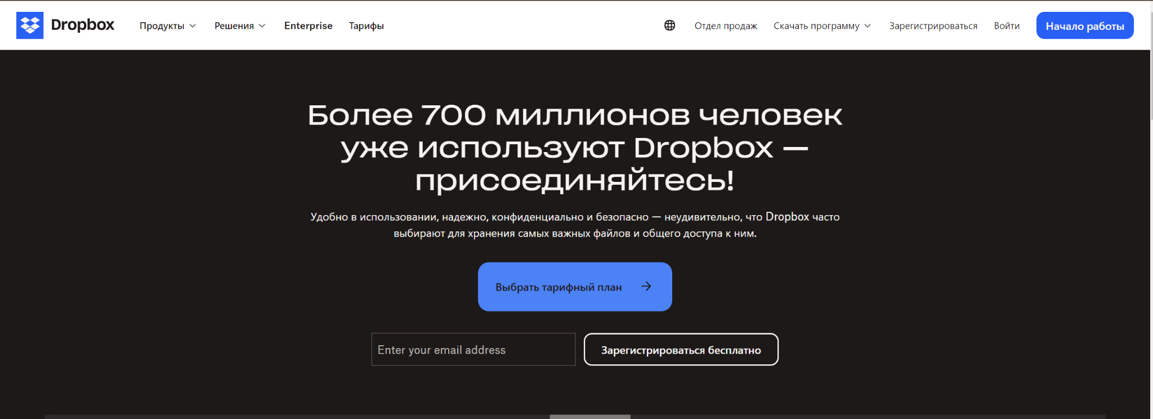Focus the Enter your email address field

pos(473,350)
